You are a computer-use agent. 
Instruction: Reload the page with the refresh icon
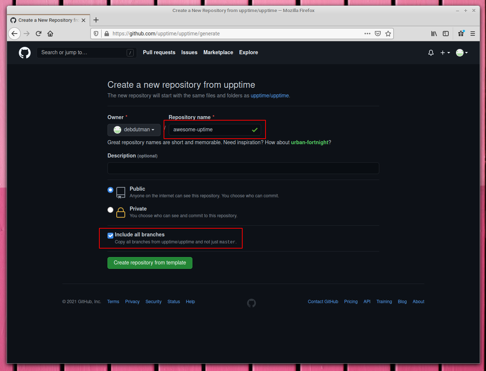(x=38, y=33)
